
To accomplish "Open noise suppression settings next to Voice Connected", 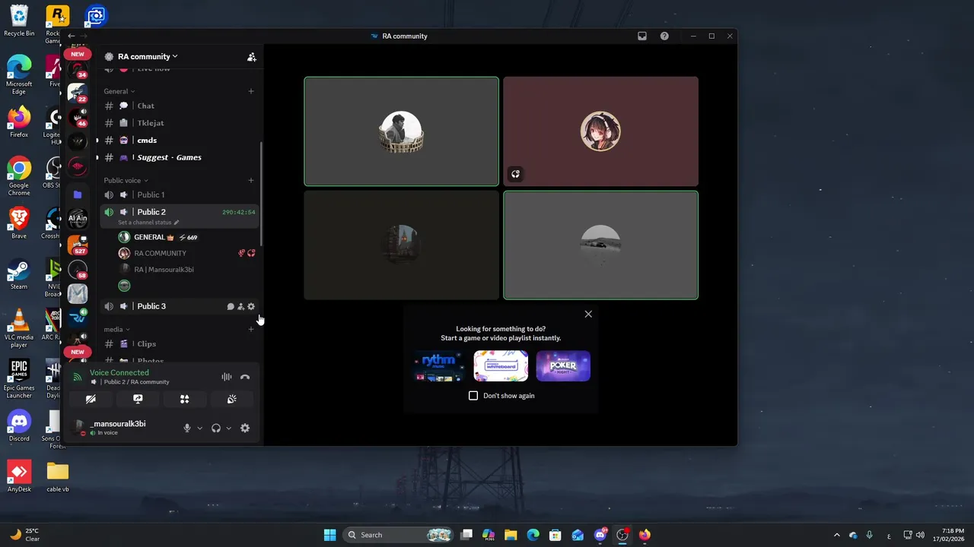I will [x=227, y=377].
